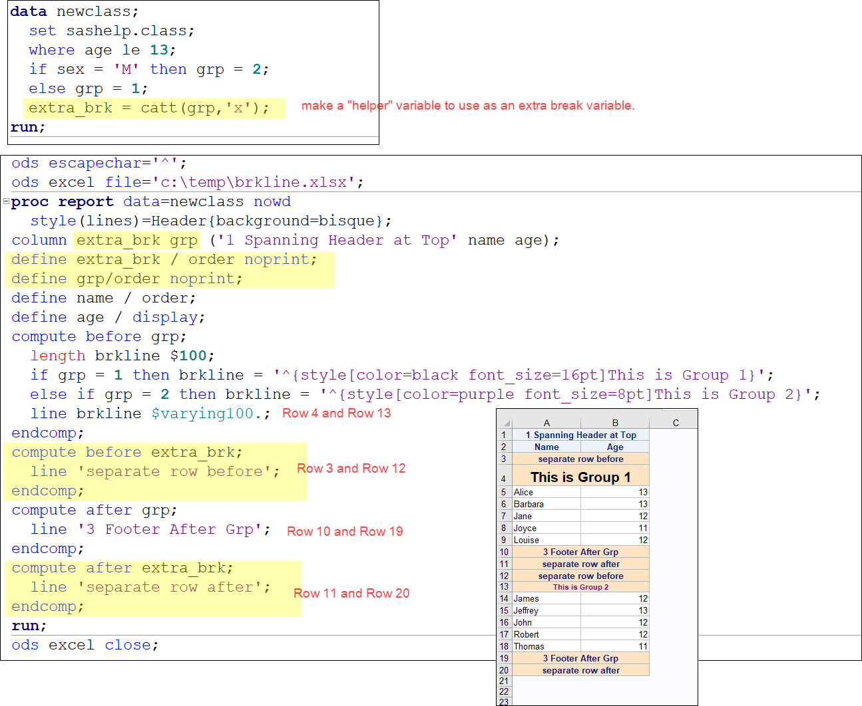Click the highlighted extra_brk catt assignment line
This screenshot has height=706, width=862.
pos(154,108)
